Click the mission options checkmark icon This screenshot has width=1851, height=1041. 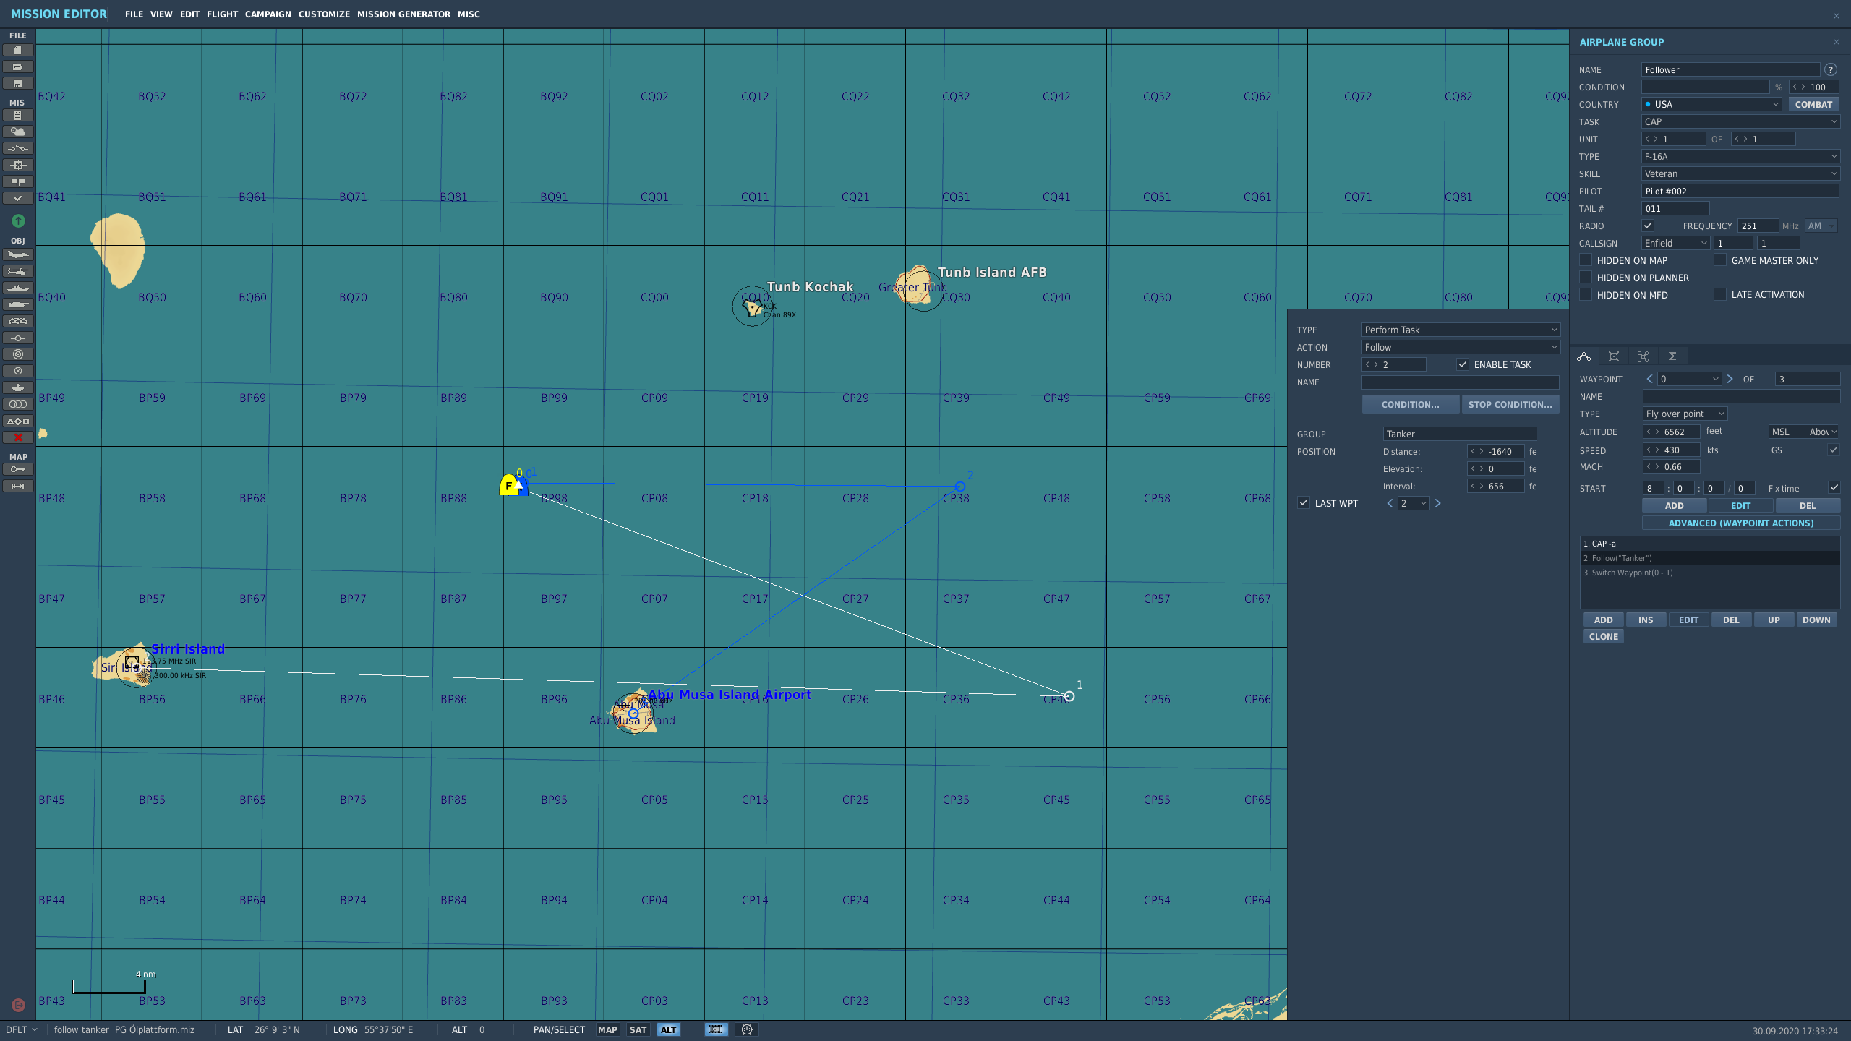click(x=18, y=198)
